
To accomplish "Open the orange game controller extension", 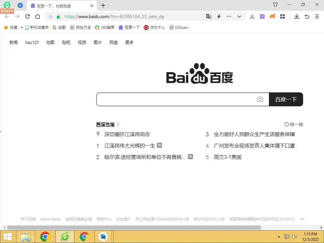I will pyautogui.click(x=272, y=16).
